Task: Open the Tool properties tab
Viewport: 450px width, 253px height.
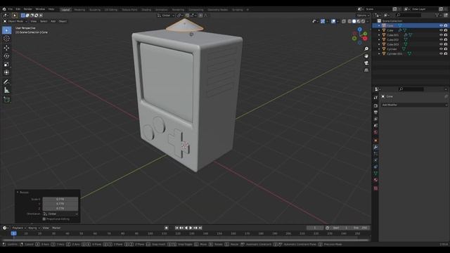Action: coord(375,98)
